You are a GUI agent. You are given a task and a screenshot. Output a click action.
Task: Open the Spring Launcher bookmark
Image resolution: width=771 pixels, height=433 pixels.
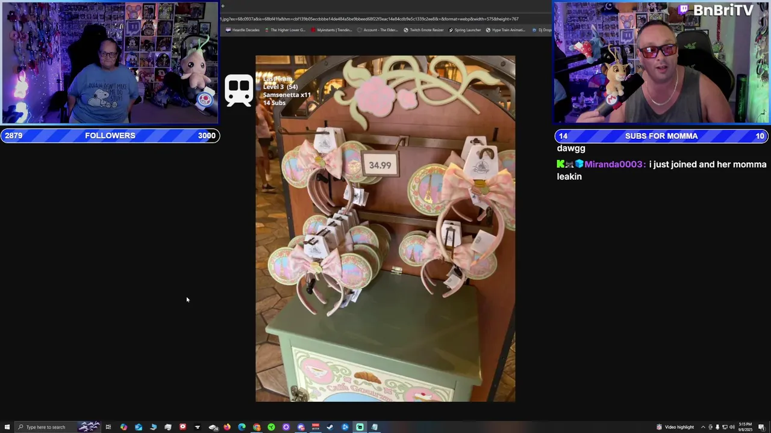[x=464, y=30]
